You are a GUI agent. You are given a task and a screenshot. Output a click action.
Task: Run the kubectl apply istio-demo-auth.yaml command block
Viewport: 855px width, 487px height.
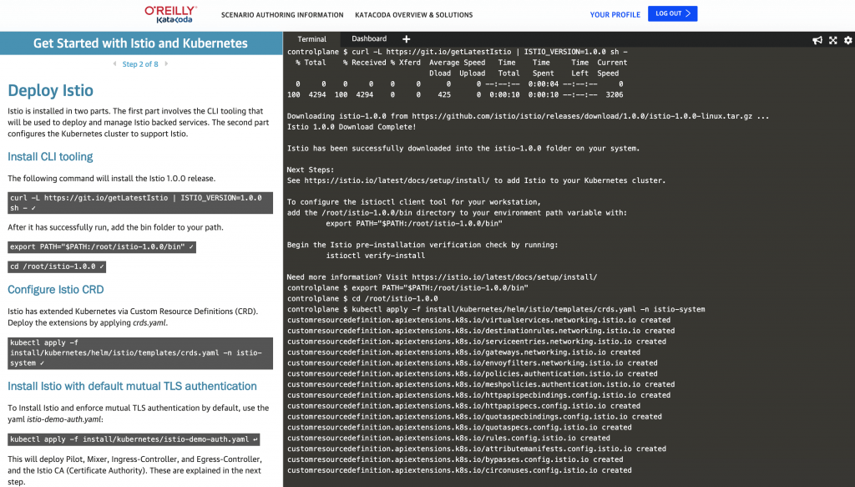pos(134,439)
